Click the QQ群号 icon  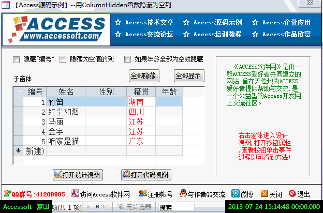point(7,194)
